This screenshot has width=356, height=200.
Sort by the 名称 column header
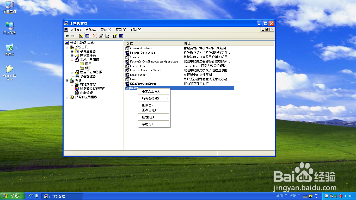click(x=153, y=43)
